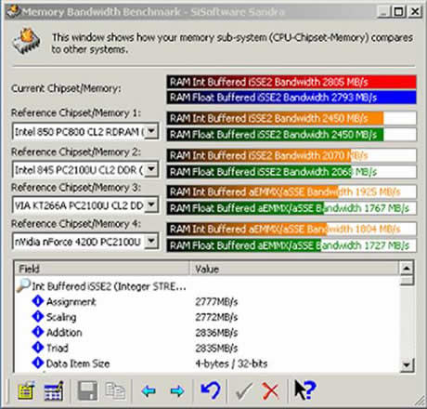Click the Copy documents icon
This screenshot has height=409, width=427.
pos(115,391)
